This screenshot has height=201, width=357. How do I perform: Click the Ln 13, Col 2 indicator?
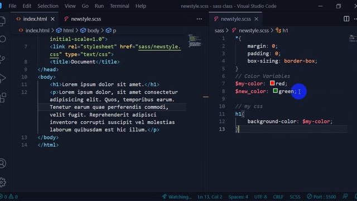210,197
